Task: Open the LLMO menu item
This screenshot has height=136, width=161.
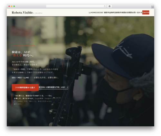Action: coord(91,13)
